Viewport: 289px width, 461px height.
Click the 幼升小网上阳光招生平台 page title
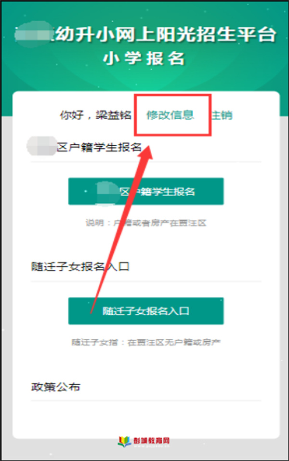[x=166, y=35]
